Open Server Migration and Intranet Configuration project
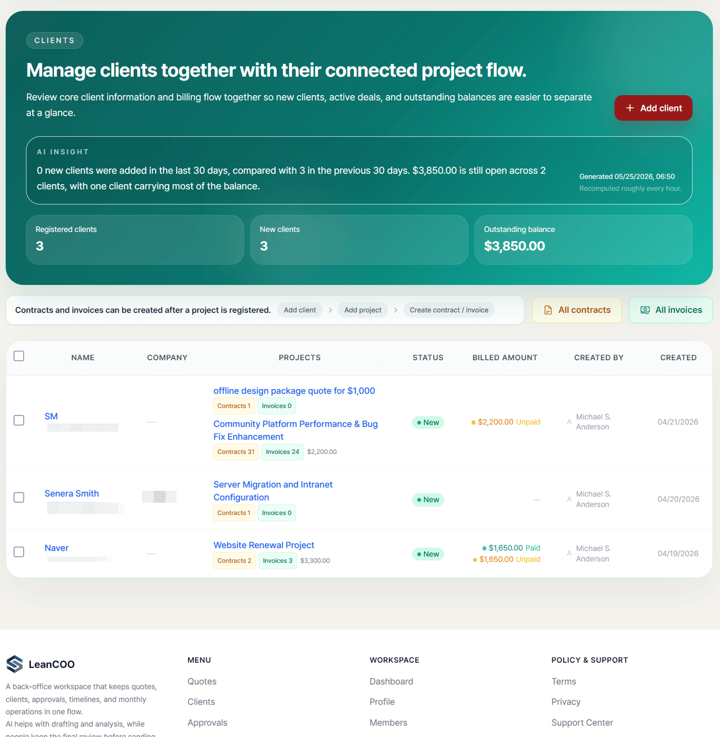 pos(273,491)
